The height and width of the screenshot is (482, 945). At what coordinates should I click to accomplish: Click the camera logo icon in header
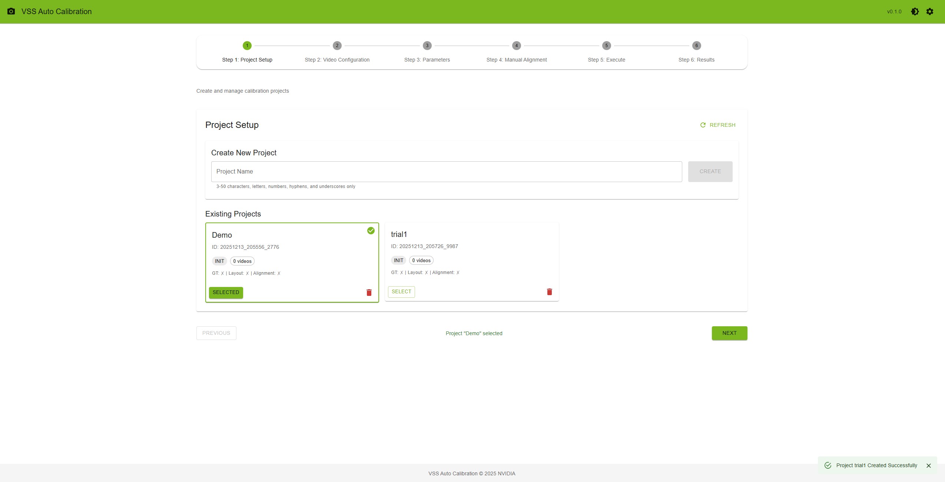[x=11, y=11]
